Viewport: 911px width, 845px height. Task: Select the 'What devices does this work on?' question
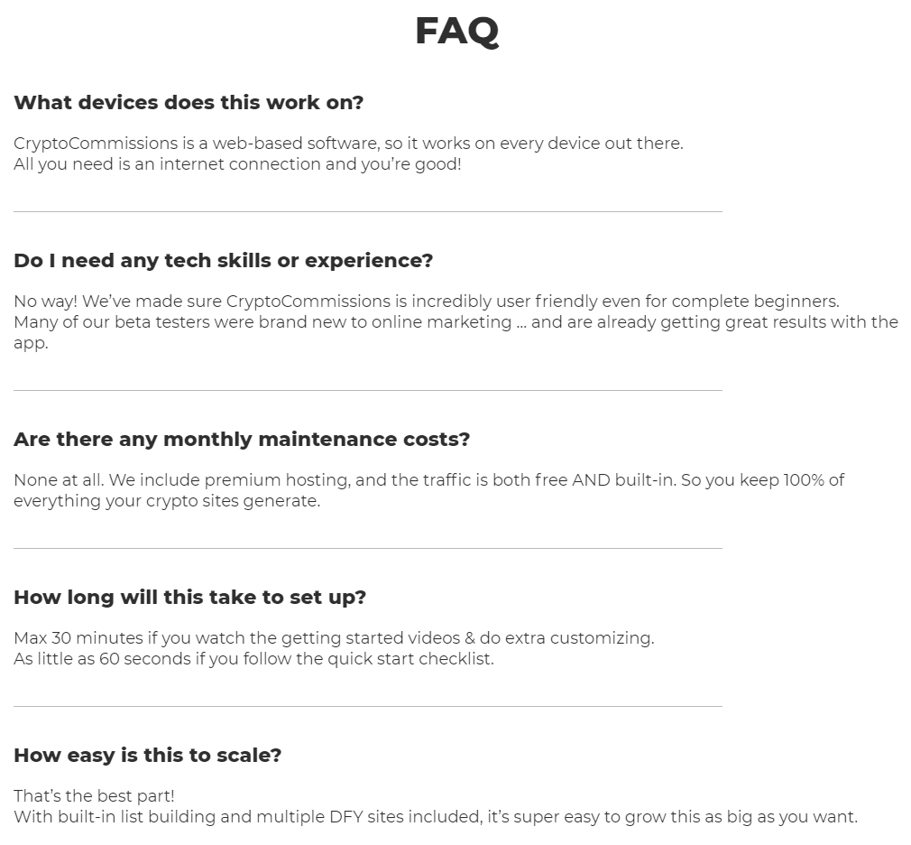pyautogui.click(x=189, y=102)
